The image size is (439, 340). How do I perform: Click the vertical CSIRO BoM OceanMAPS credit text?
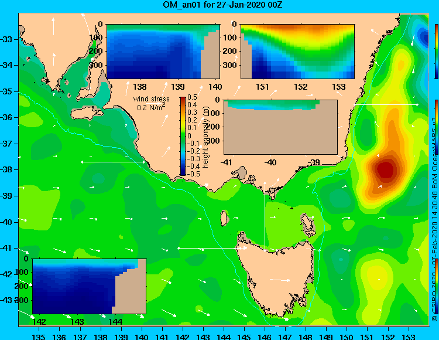click(x=435, y=219)
